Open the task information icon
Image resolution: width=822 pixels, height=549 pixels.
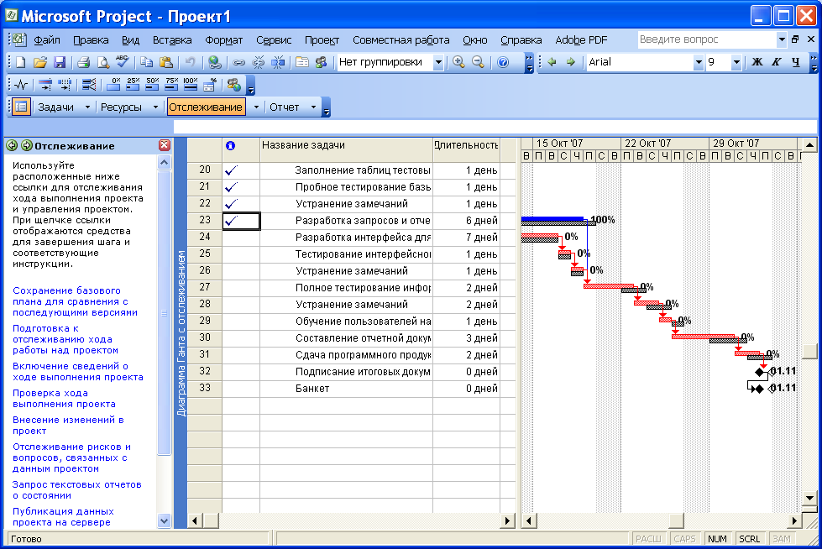pyautogui.click(x=302, y=62)
